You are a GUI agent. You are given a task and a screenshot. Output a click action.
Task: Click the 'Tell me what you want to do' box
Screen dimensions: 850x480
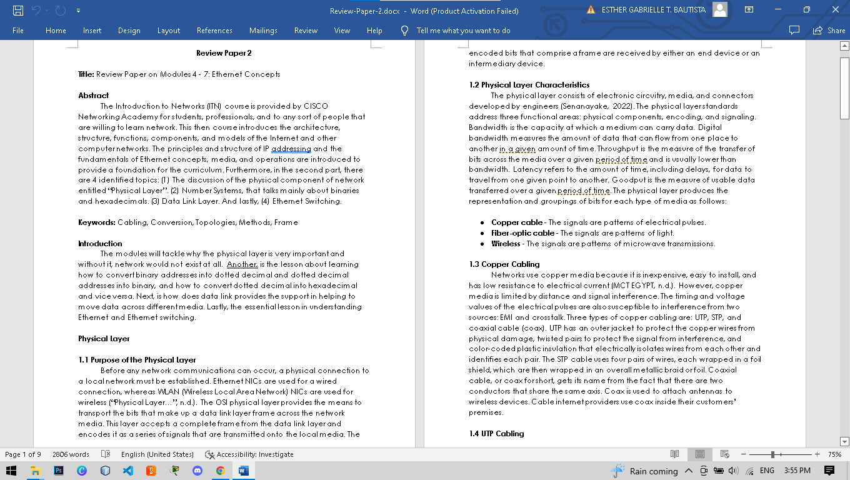pos(463,31)
